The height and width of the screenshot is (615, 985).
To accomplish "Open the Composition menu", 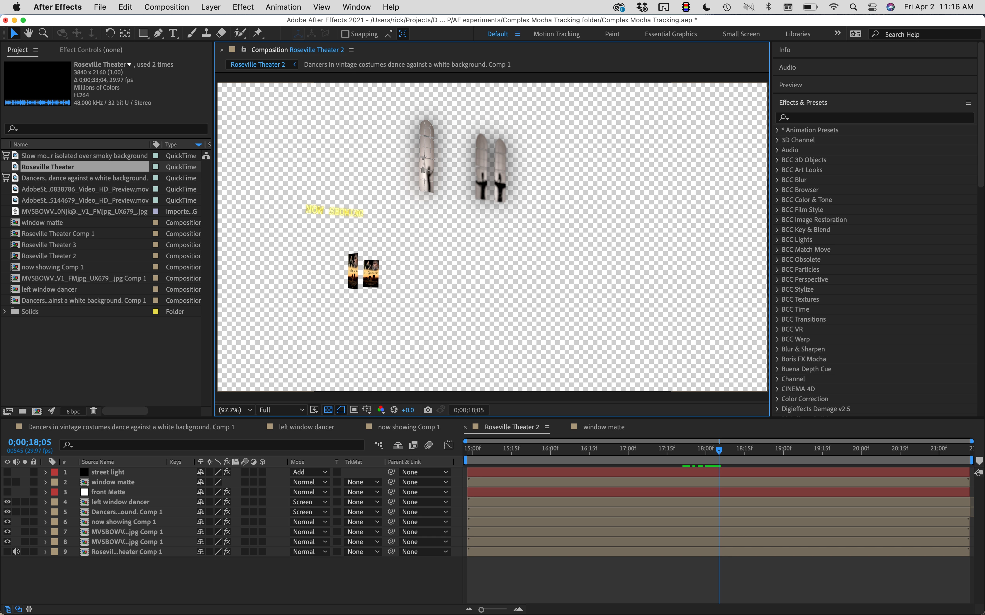I will coord(167,7).
